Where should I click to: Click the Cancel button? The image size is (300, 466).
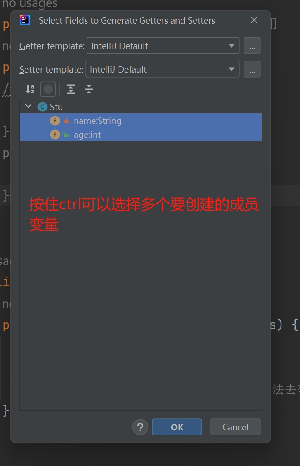coord(235,427)
